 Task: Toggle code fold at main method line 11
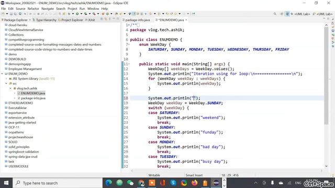click(129, 64)
